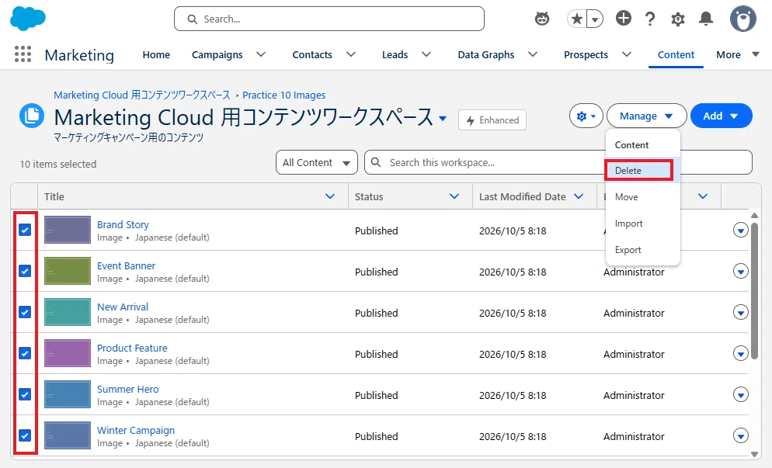Deselect the Winter Campaign checkbox

[25, 435]
